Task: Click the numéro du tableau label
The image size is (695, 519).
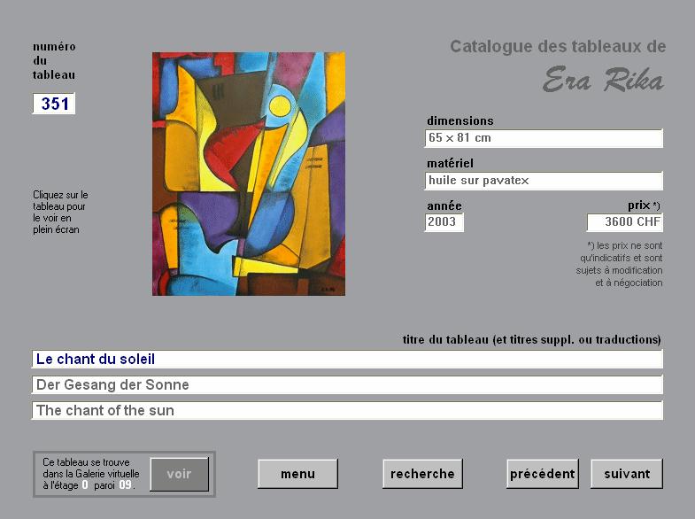Action: click(x=54, y=61)
